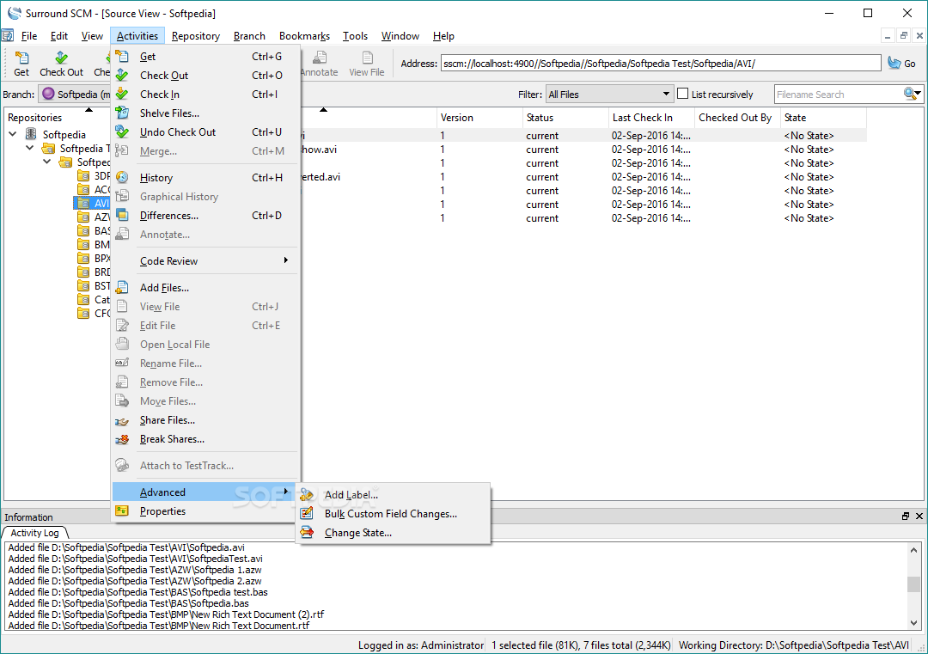Click the Information panel float icon
The height and width of the screenshot is (654, 928).
click(906, 516)
